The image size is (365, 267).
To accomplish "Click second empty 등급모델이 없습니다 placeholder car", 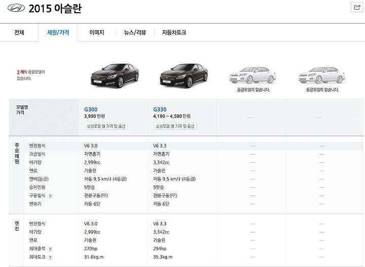I will click(x=322, y=75).
